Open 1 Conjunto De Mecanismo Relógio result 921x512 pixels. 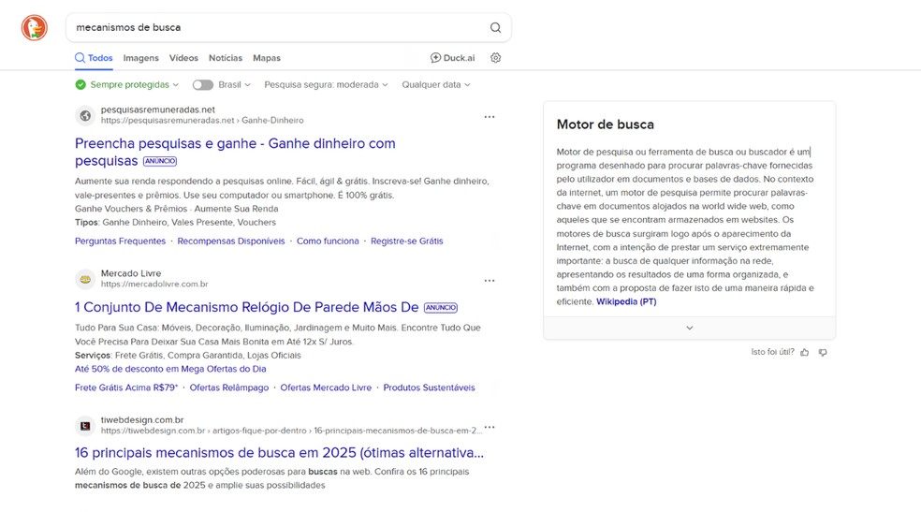tap(247, 307)
